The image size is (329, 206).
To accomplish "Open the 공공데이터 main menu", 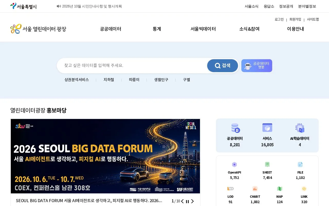I will pos(111,29).
